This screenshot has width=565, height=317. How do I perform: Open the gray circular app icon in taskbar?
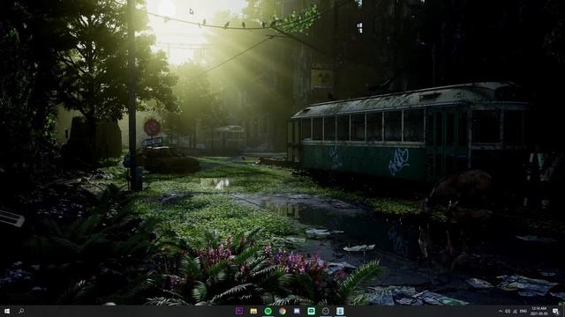pyautogui.click(x=326, y=311)
